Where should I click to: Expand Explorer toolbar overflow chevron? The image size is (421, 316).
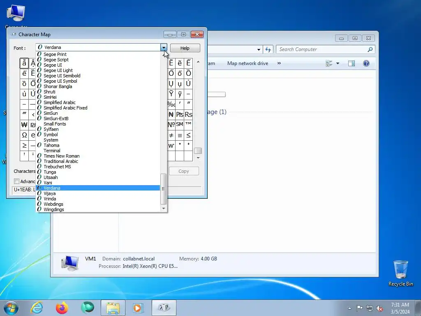pyautogui.click(x=279, y=63)
